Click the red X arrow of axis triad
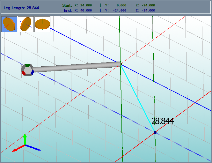212x163 pixels. click(x=18, y=149)
